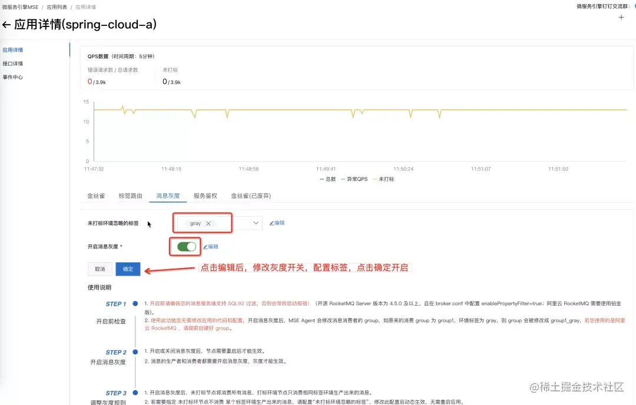
Task: Click the blue 确定 button
Action: [128, 269]
